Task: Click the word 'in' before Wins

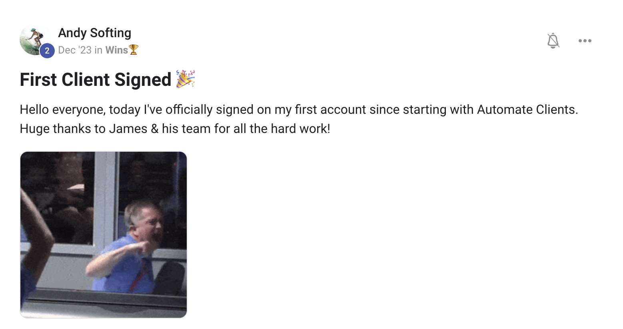Action: pyautogui.click(x=98, y=50)
